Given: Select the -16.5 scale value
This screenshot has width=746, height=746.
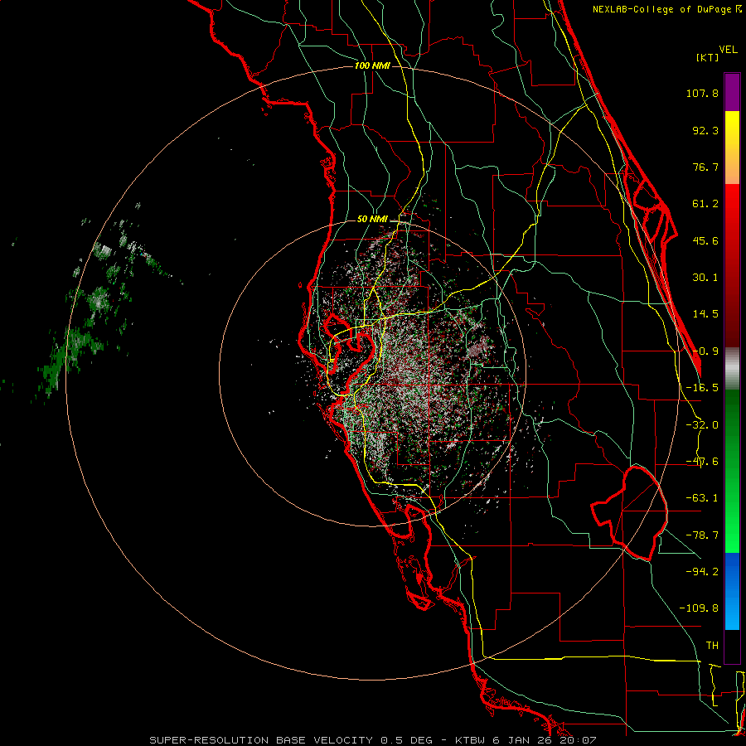Looking at the screenshot, I should 702,388.
